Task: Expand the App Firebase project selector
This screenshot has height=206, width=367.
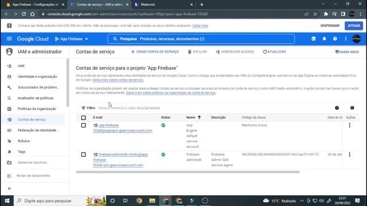Action: pyautogui.click(x=72, y=39)
